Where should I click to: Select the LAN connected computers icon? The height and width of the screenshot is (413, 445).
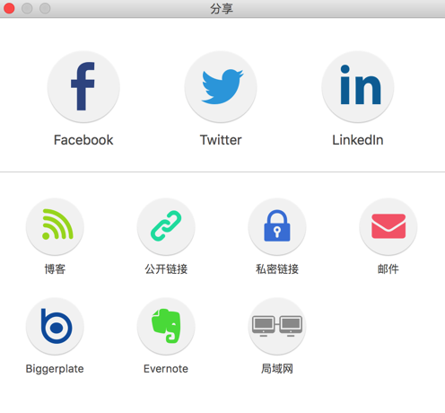(277, 326)
